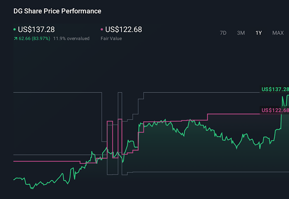Image resolution: width=289 pixels, height=199 pixels.
Task: Show the MAX time range
Action: pos(278,33)
